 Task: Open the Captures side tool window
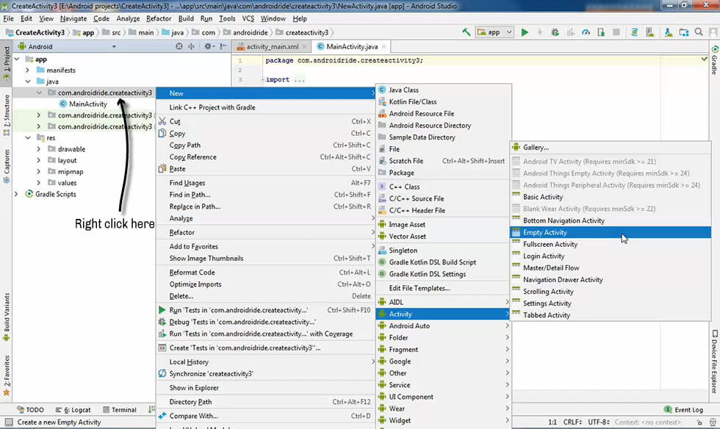pyautogui.click(x=7, y=166)
